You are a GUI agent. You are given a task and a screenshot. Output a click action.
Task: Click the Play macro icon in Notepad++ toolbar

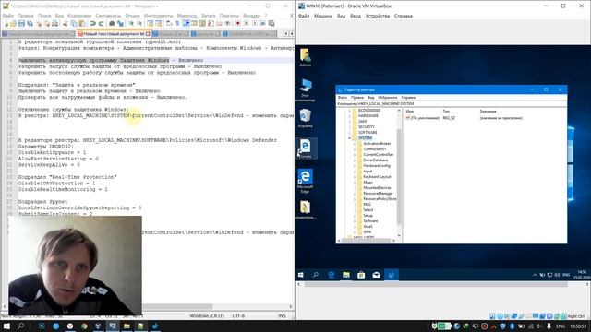point(255,23)
